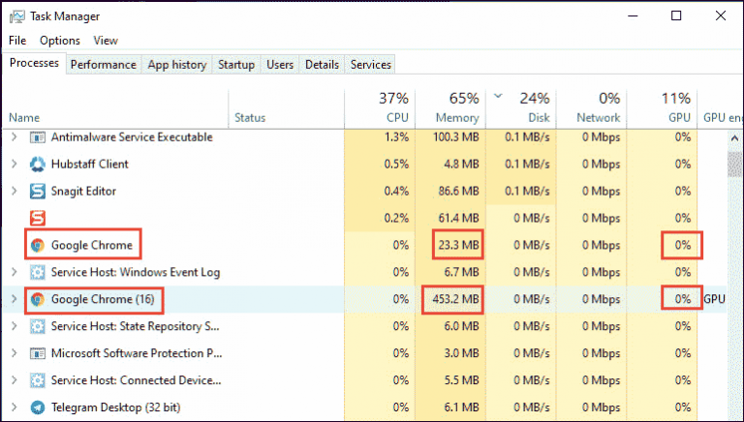Image resolution: width=744 pixels, height=422 pixels.
Task: Expand the Snagit Editor process group
Action: coord(15,191)
